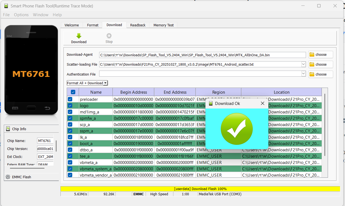Click the EMMC Flash gear icon

click(x=8, y=177)
